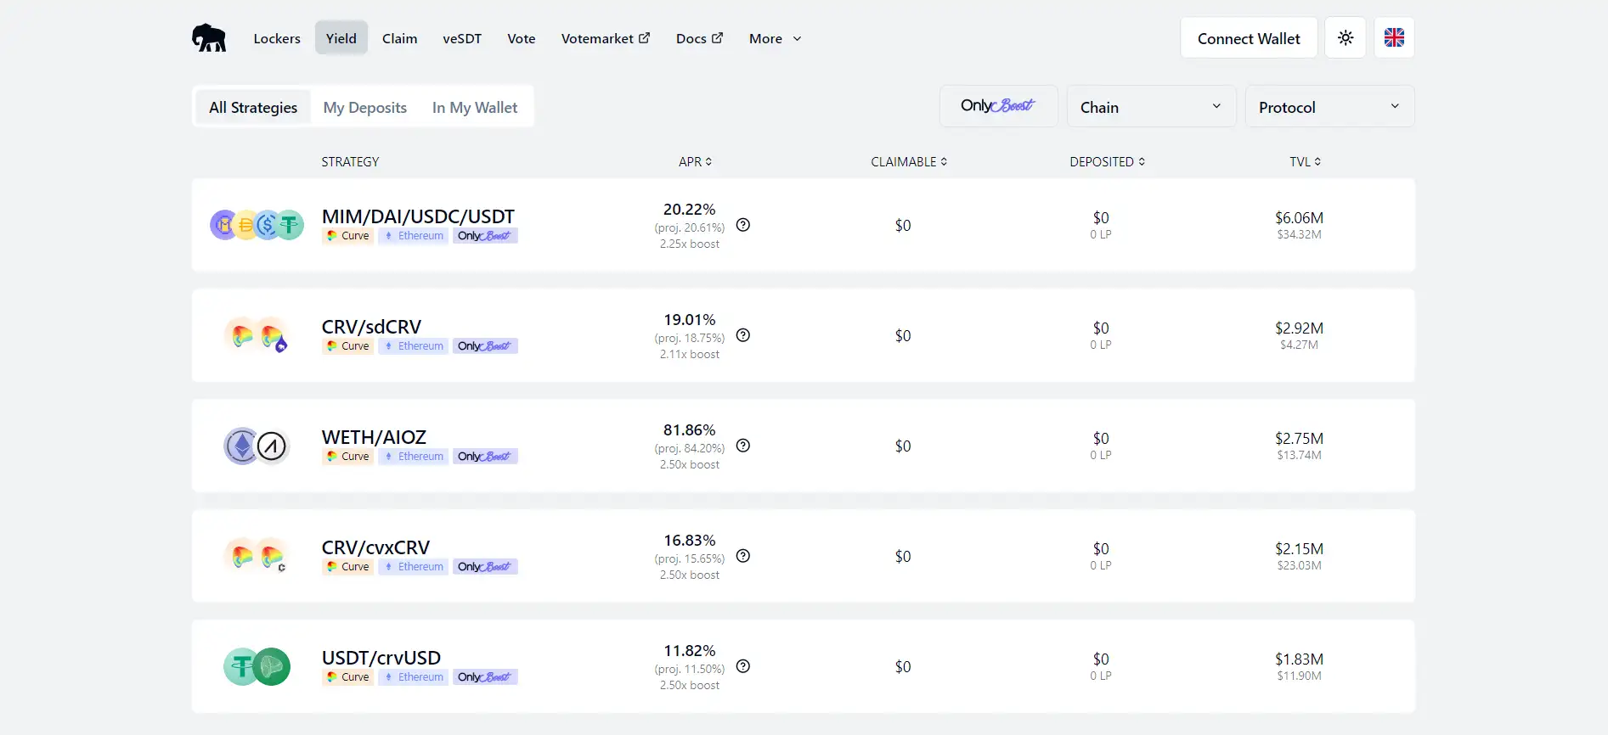Screen dimensions: 1608x735
Task: Click APR help icon for USDT/crvUSD
Action: 743,666
